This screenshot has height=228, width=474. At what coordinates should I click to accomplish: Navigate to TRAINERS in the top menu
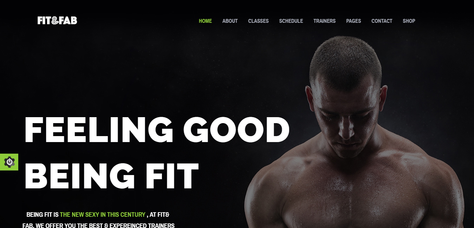pos(324,21)
